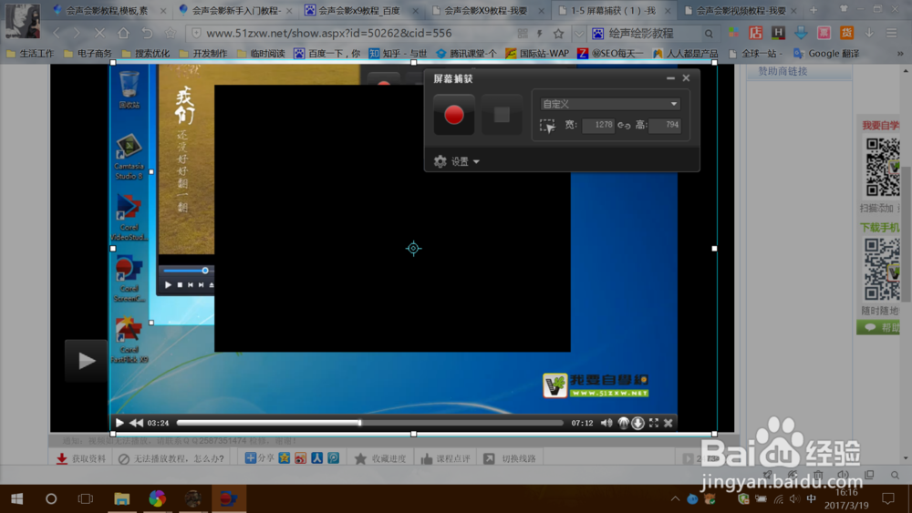Show more bookmarks with the double chevron
This screenshot has width=912, height=513.
click(900, 54)
